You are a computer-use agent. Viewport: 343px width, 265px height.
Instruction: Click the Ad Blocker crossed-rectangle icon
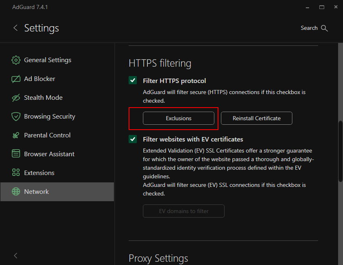16,79
